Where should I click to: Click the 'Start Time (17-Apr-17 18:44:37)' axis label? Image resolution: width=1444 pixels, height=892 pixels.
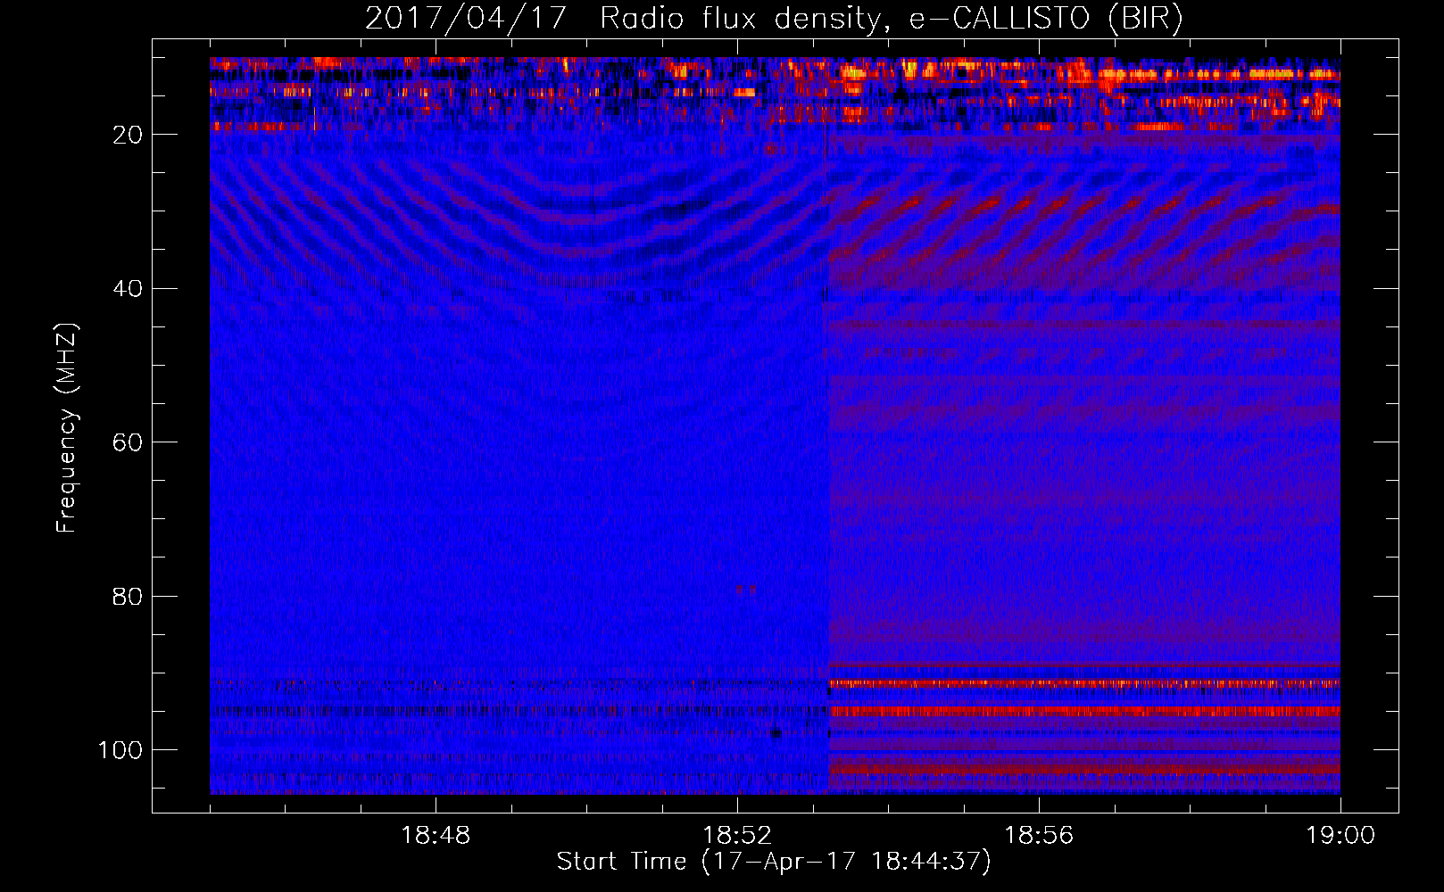click(774, 862)
